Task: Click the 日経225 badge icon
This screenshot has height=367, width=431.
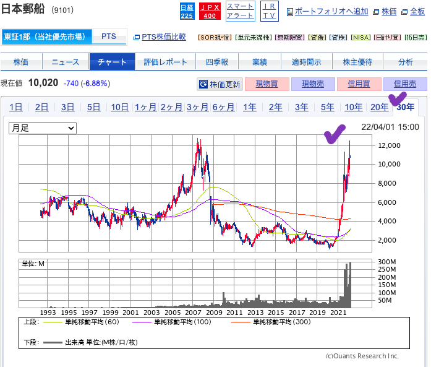Action: coord(187,12)
